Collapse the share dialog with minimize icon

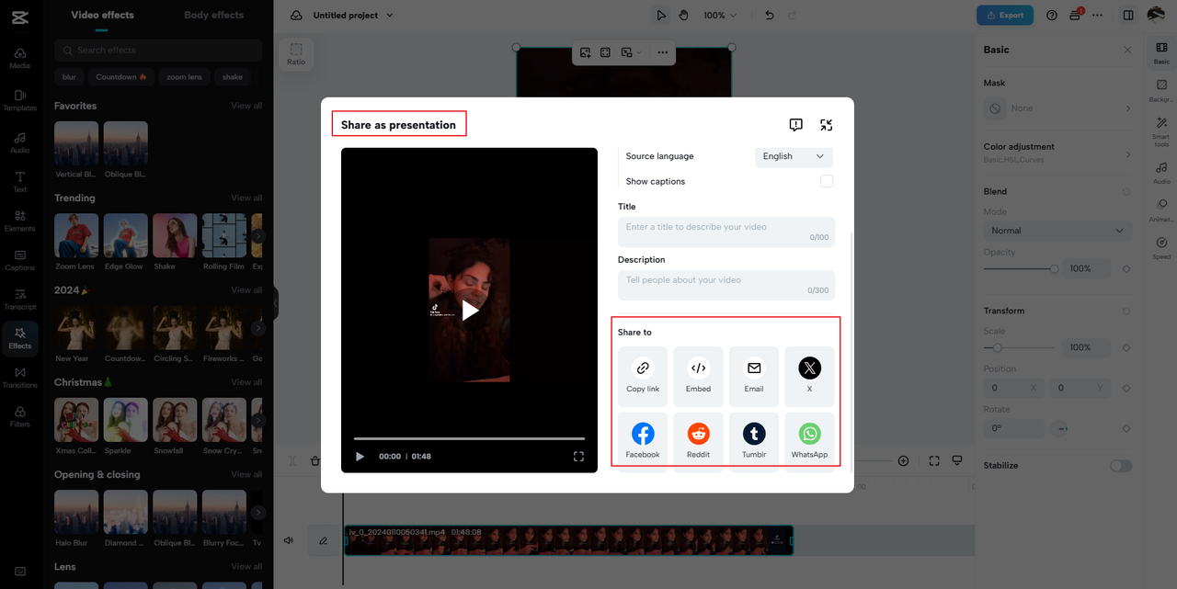pos(826,125)
